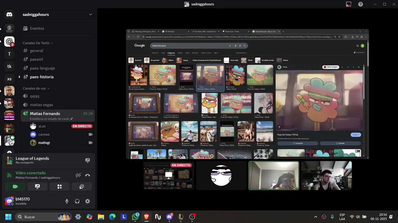Open Discord user settings gear

(88, 201)
